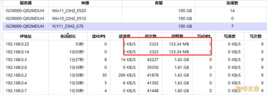This screenshot has width=267, height=95.
Task: Click connection count 14 cell
Action: coord(232,11)
